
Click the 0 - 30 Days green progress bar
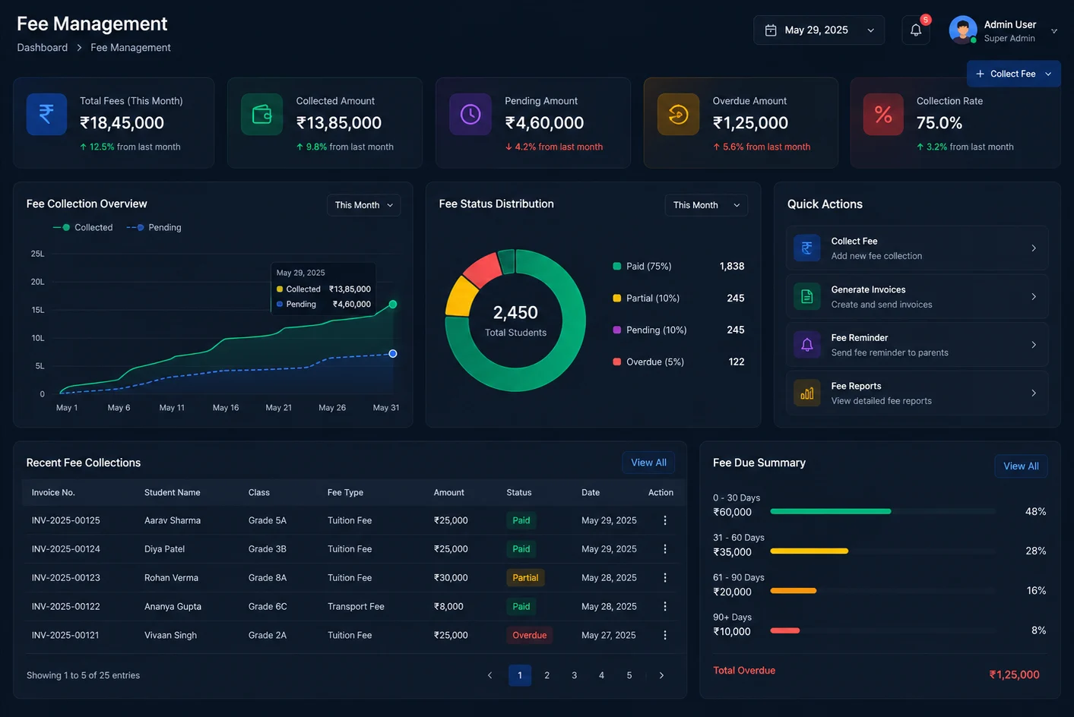click(831, 512)
